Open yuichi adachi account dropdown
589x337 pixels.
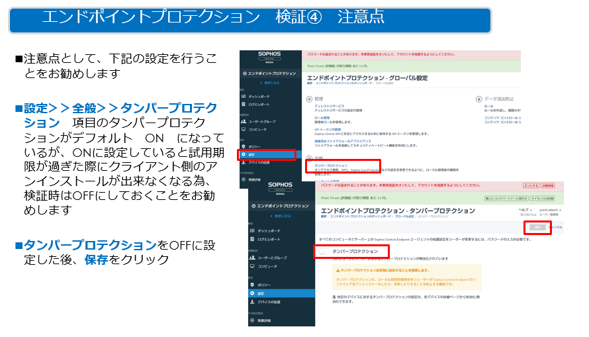tap(550, 210)
